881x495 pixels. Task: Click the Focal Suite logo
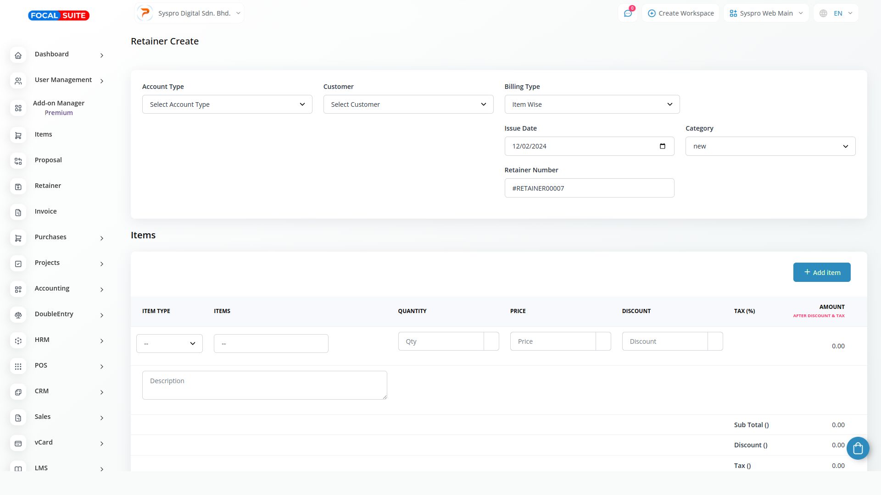[59, 16]
